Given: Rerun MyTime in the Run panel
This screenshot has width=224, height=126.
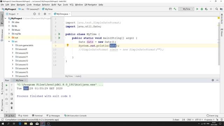Looking at the screenshot, I should pos(7,85).
